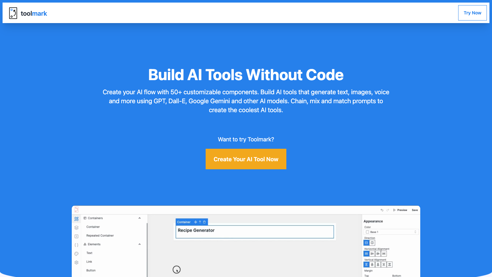Viewport: 492px width, 277px height.
Task: Click Save in the editor toolbar
Action: [415, 210]
